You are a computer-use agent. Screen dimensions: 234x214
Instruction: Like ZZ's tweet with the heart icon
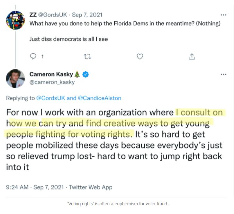140,57
